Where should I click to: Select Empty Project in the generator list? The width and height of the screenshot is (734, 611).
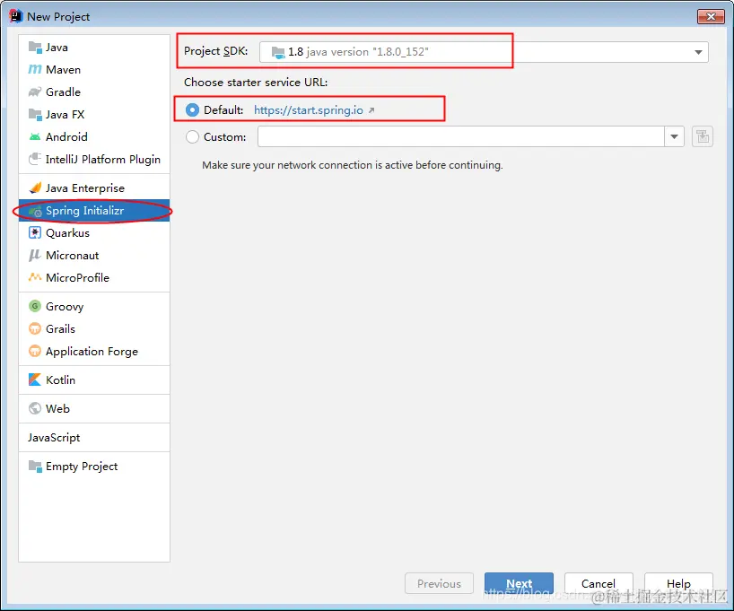click(x=94, y=467)
